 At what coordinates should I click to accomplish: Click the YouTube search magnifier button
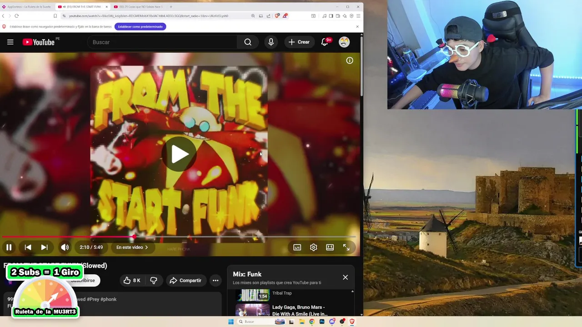point(248,42)
